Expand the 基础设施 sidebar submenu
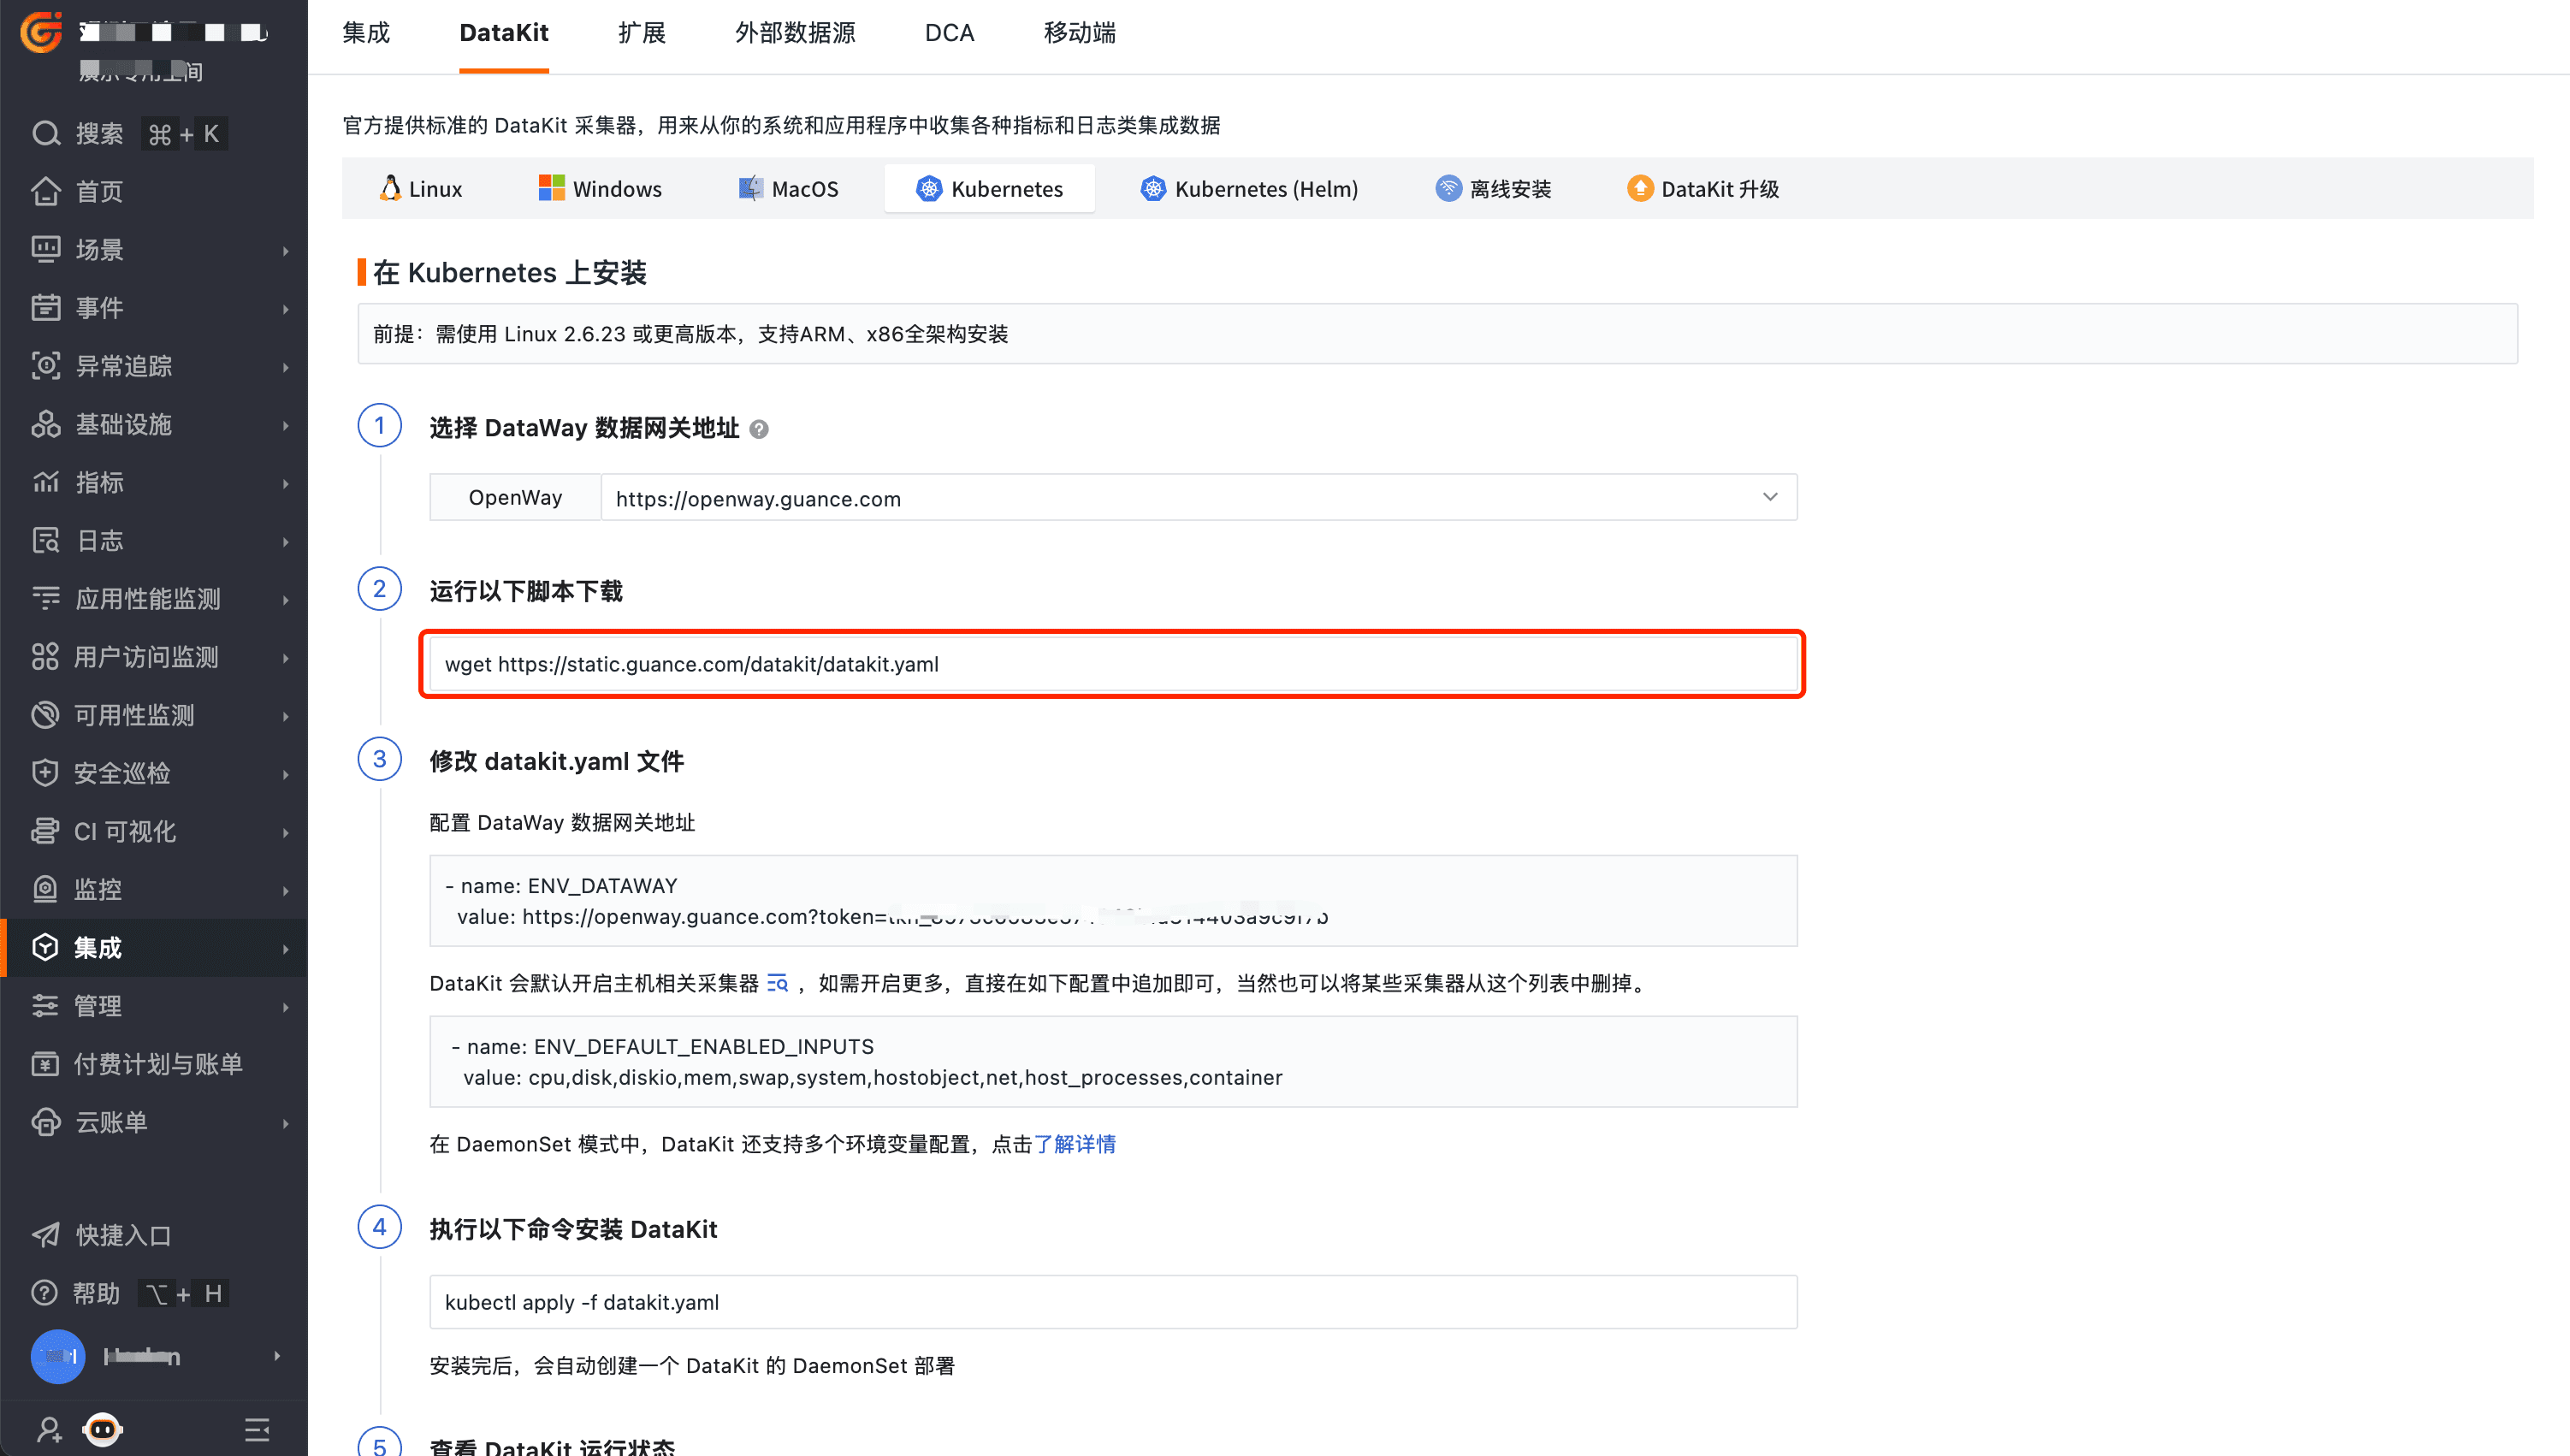The width and height of the screenshot is (2570, 1456). (285, 425)
